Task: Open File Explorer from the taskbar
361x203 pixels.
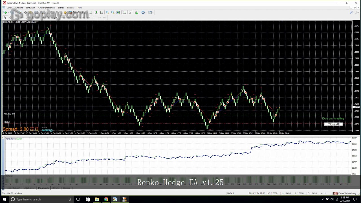Action: tap(97, 199)
